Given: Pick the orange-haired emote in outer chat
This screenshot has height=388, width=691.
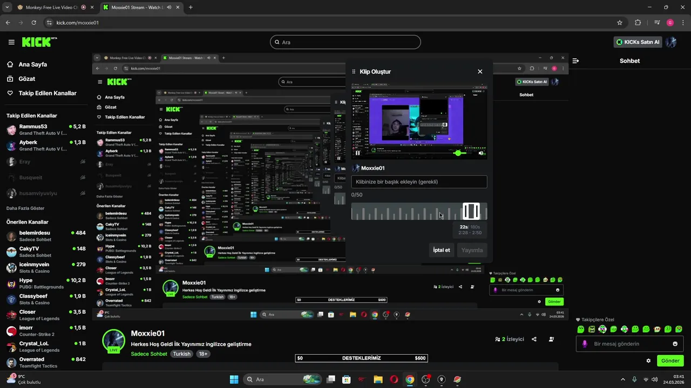Looking at the screenshot, I should [658, 329].
